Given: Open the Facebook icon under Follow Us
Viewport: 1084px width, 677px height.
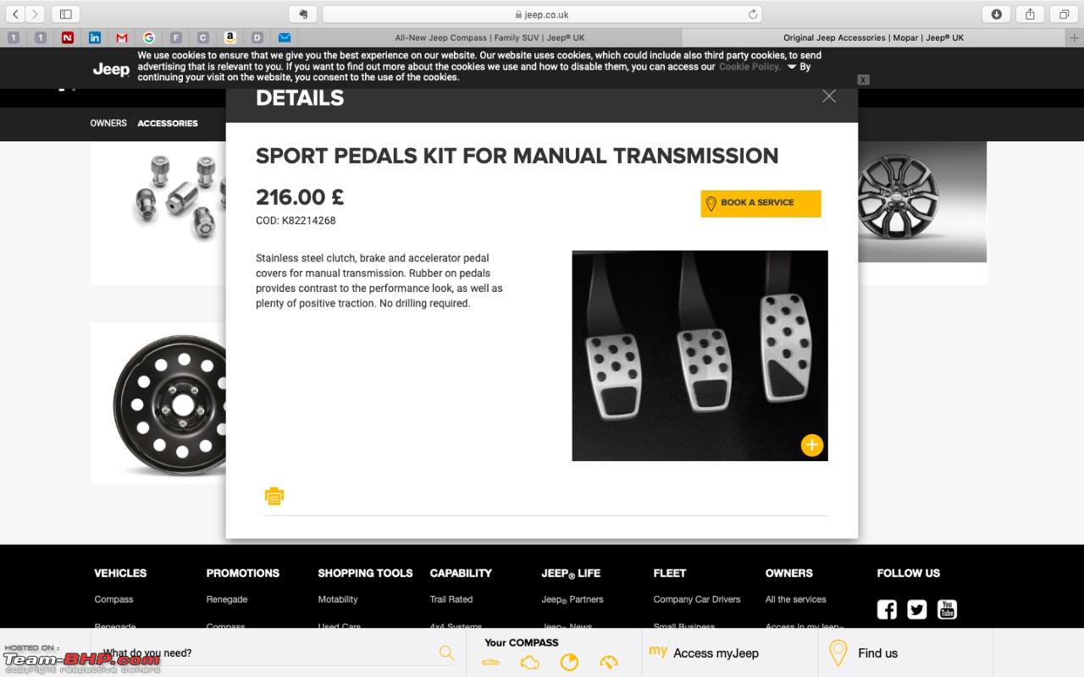Looking at the screenshot, I should point(887,609).
